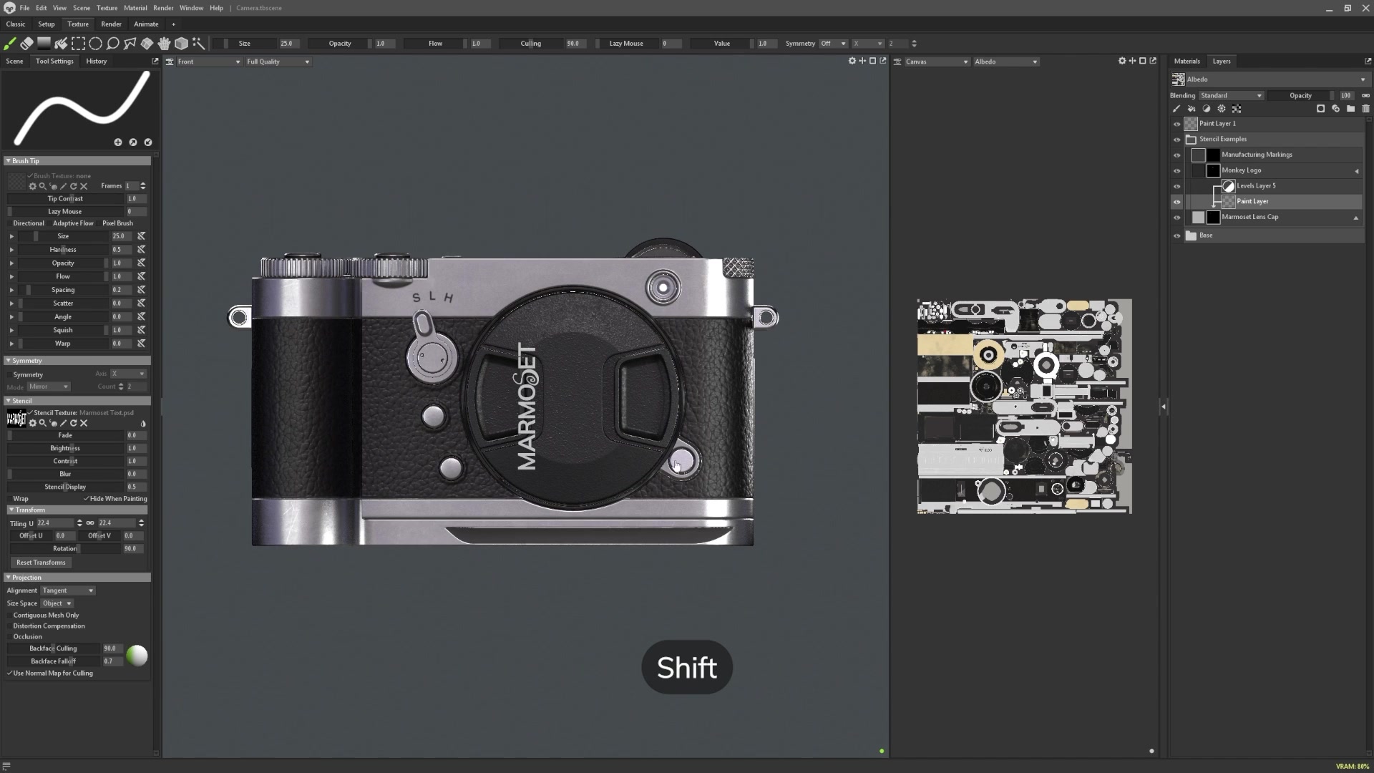Open the Full Quality dropdown
The width and height of the screenshot is (1374, 773).
[278, 62]
